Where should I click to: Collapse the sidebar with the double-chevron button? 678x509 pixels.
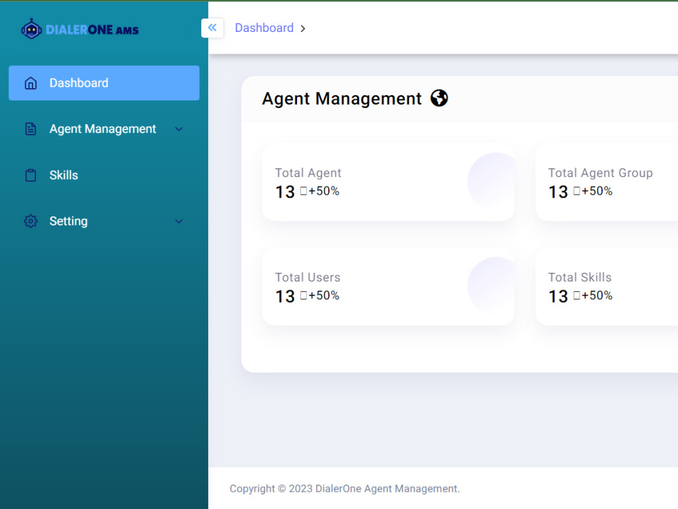(212, 28)
